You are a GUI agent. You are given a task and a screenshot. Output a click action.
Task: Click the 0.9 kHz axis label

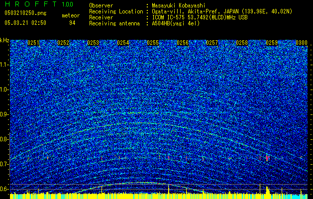(x=4, y=114)
